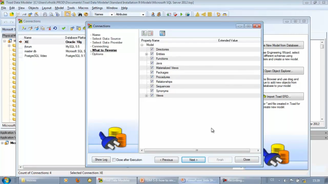Uncheck the Materialized Views checkbox

click(x=152, y=67)
